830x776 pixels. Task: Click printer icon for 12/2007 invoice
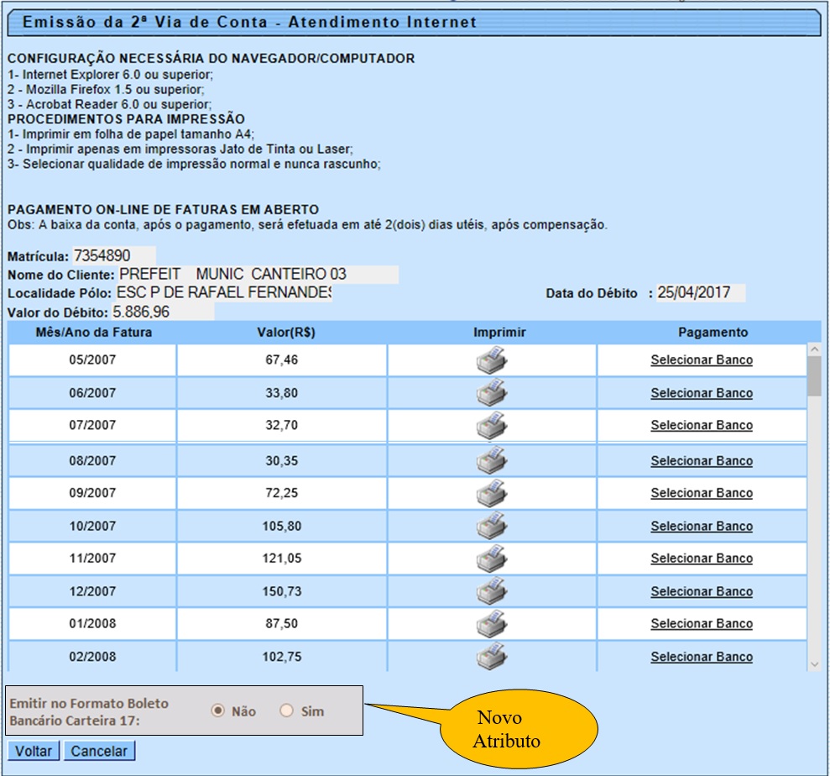point(492,592)
